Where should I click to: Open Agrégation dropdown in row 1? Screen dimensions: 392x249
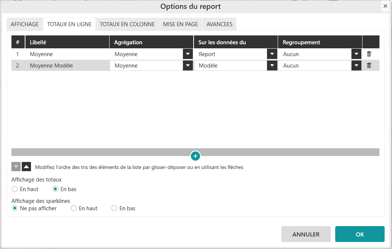(188, 54)
